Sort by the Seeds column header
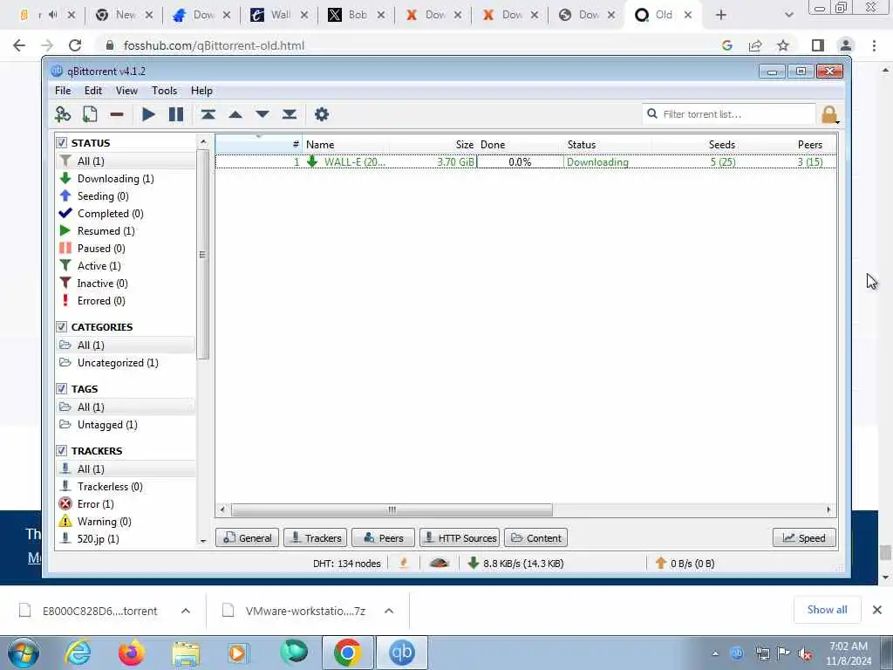The image size is (893, 670). [x=721, y=145]
